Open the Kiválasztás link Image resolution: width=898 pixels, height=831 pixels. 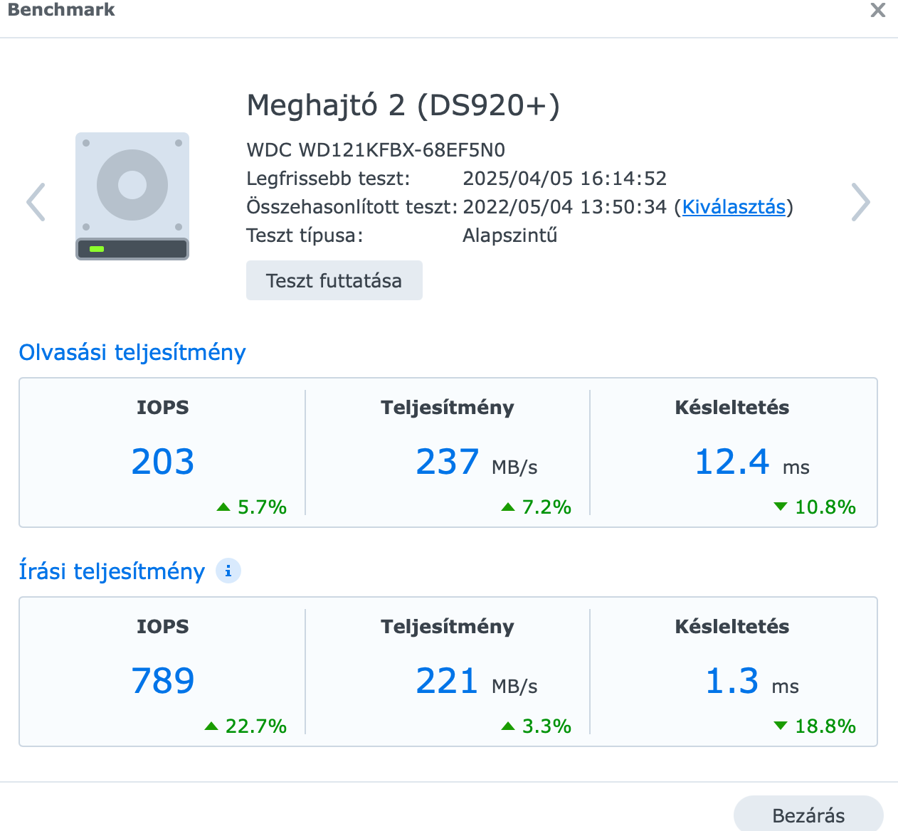coord(734,207)
